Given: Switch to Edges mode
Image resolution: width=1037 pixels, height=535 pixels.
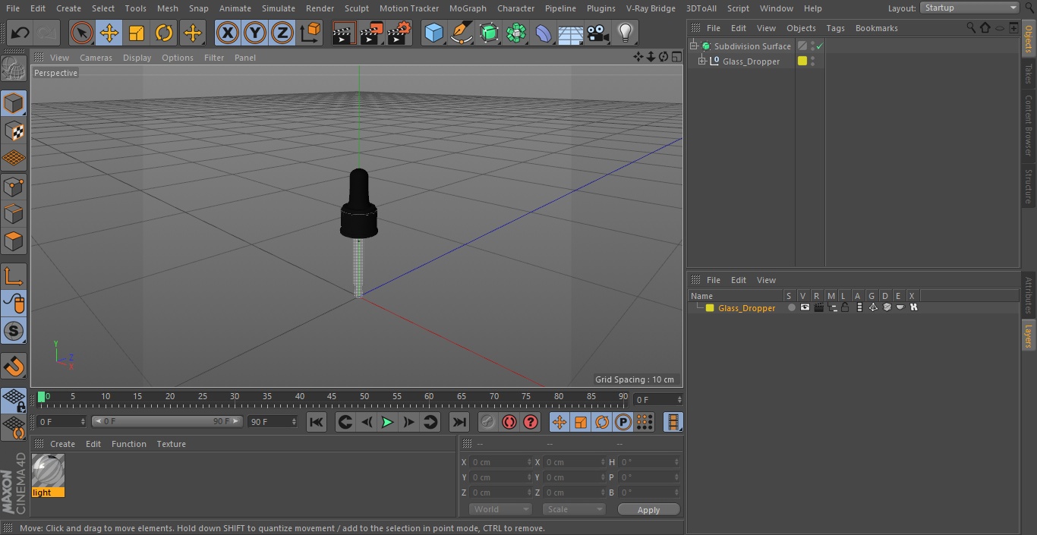Looking at the screenshot, I should click(14, 213).
